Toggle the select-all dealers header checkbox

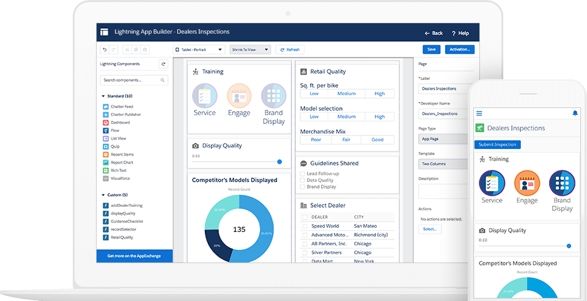click(305, 217)
